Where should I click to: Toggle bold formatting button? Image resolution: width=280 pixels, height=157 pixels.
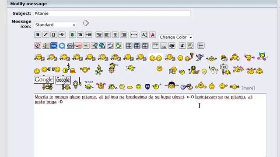(38, 35)
